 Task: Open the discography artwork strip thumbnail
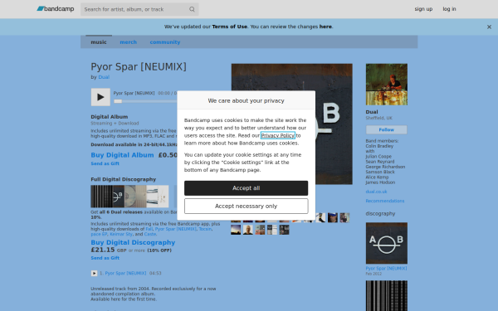(129, 196)
